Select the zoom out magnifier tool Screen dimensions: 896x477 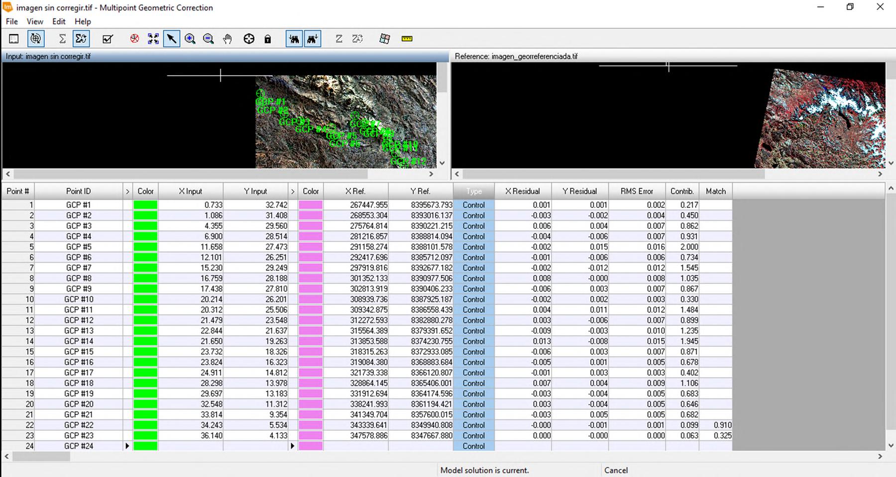click(x=209, y=39)
